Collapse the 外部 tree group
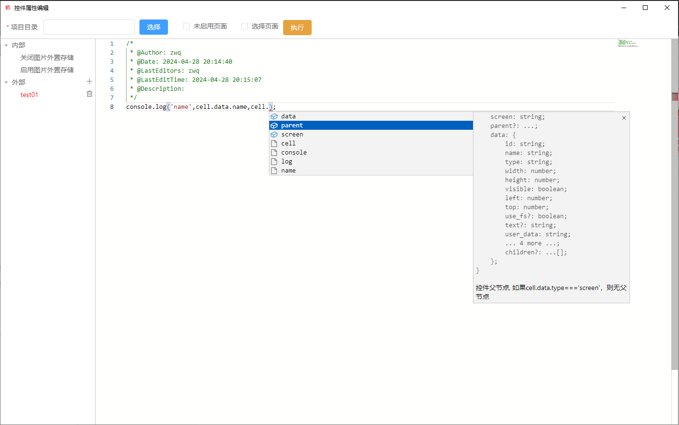The width and height of the screenshot is (679, 425). (7, 82)
